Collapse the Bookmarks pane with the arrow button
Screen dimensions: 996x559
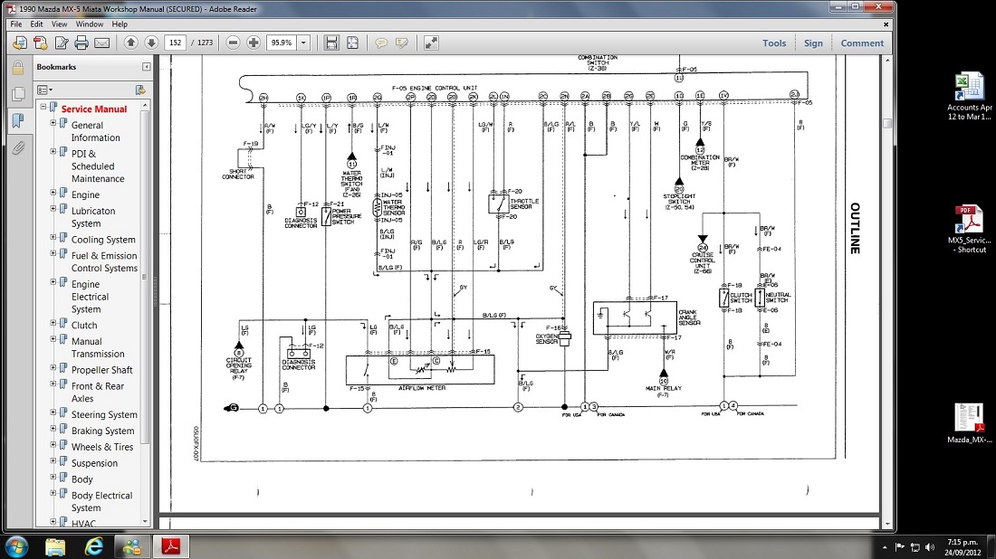[x=146, y=67]
